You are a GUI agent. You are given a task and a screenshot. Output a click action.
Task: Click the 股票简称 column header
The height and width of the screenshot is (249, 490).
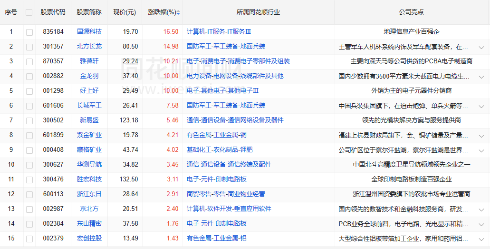click(89, 12)
